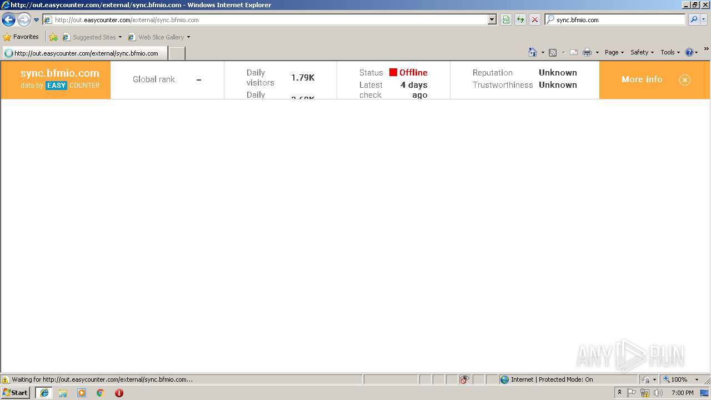Click the 7:00 PM system clock
The image size is (711, 400).
tap(682, 393)
